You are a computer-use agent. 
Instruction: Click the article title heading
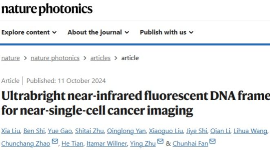[136, 103]
